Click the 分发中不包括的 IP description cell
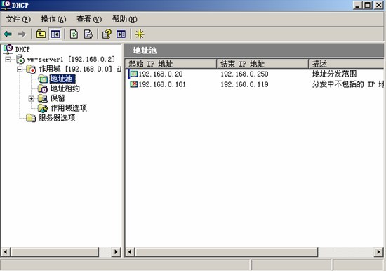Image resolution: width=386 pixels, height=271 pixels. tap(348, 84)
